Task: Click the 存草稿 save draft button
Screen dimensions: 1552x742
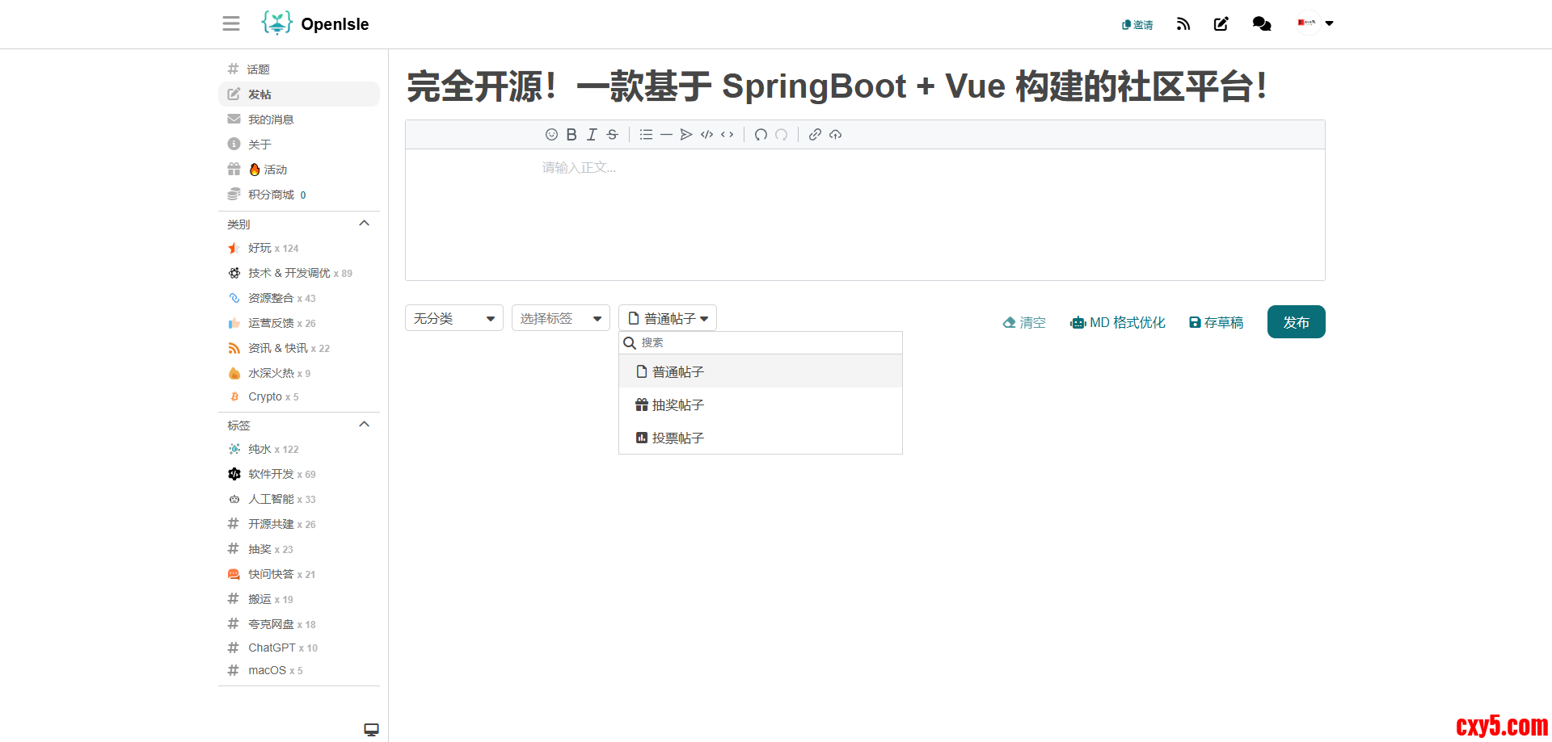Action: pos(1216,323)
